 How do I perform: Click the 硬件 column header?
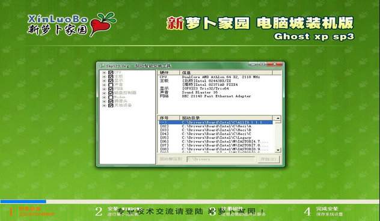coord(168,73)
